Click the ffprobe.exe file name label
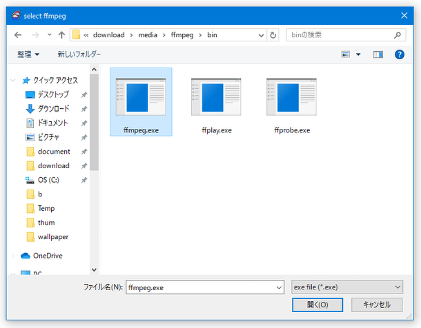The width and height of the screenshot is (421, 328). click(292, 130)
